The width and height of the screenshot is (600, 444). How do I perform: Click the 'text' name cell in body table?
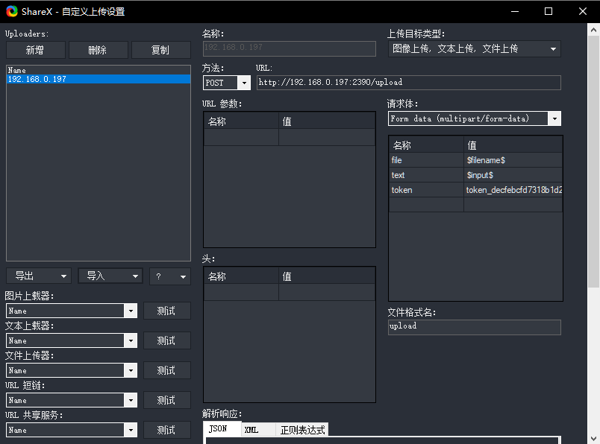(x=426, y=175)
